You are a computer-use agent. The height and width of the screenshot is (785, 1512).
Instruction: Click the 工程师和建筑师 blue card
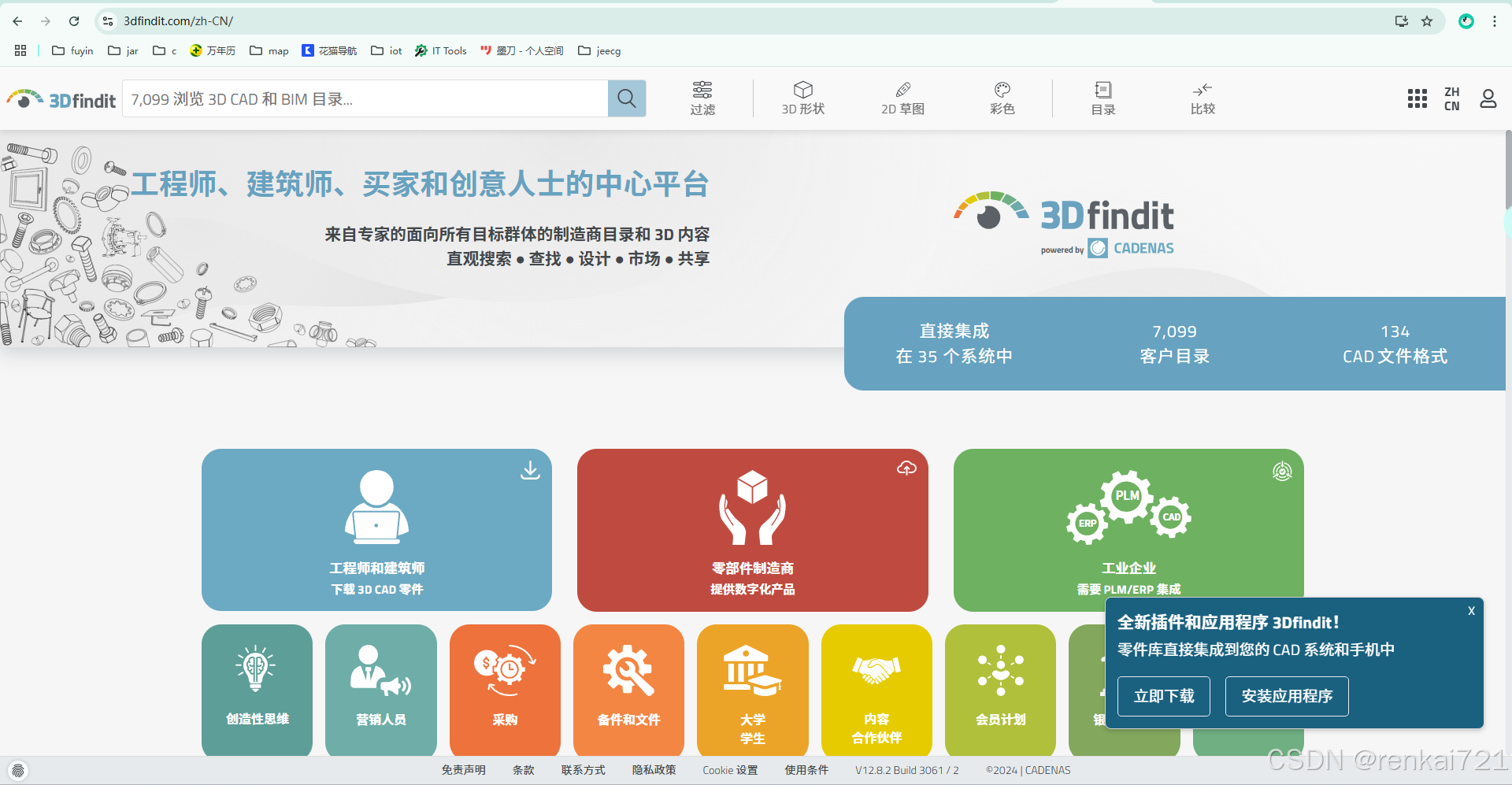point(376,530)
